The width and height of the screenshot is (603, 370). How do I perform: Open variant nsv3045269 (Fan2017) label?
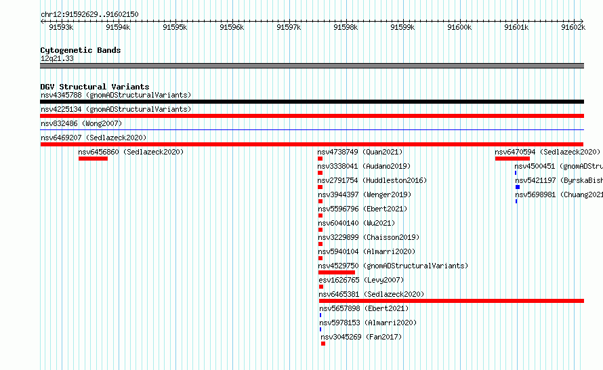pos(362,337)
